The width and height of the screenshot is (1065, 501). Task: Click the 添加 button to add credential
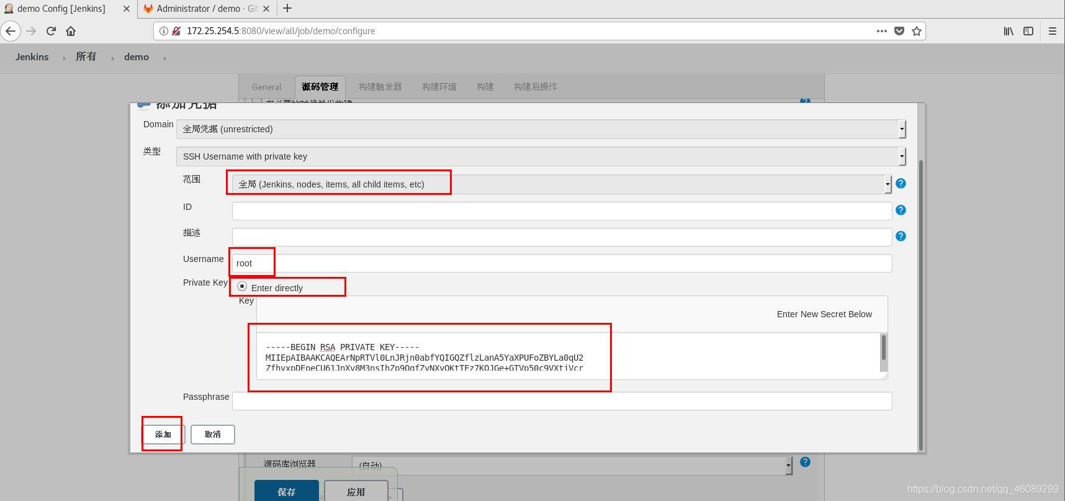click(163, 434)
